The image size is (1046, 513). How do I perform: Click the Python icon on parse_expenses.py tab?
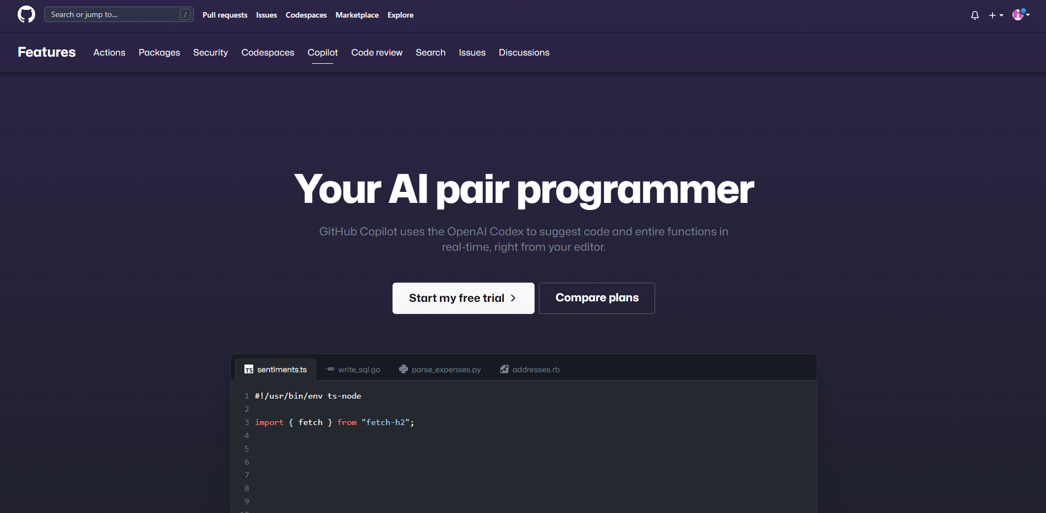404,369
